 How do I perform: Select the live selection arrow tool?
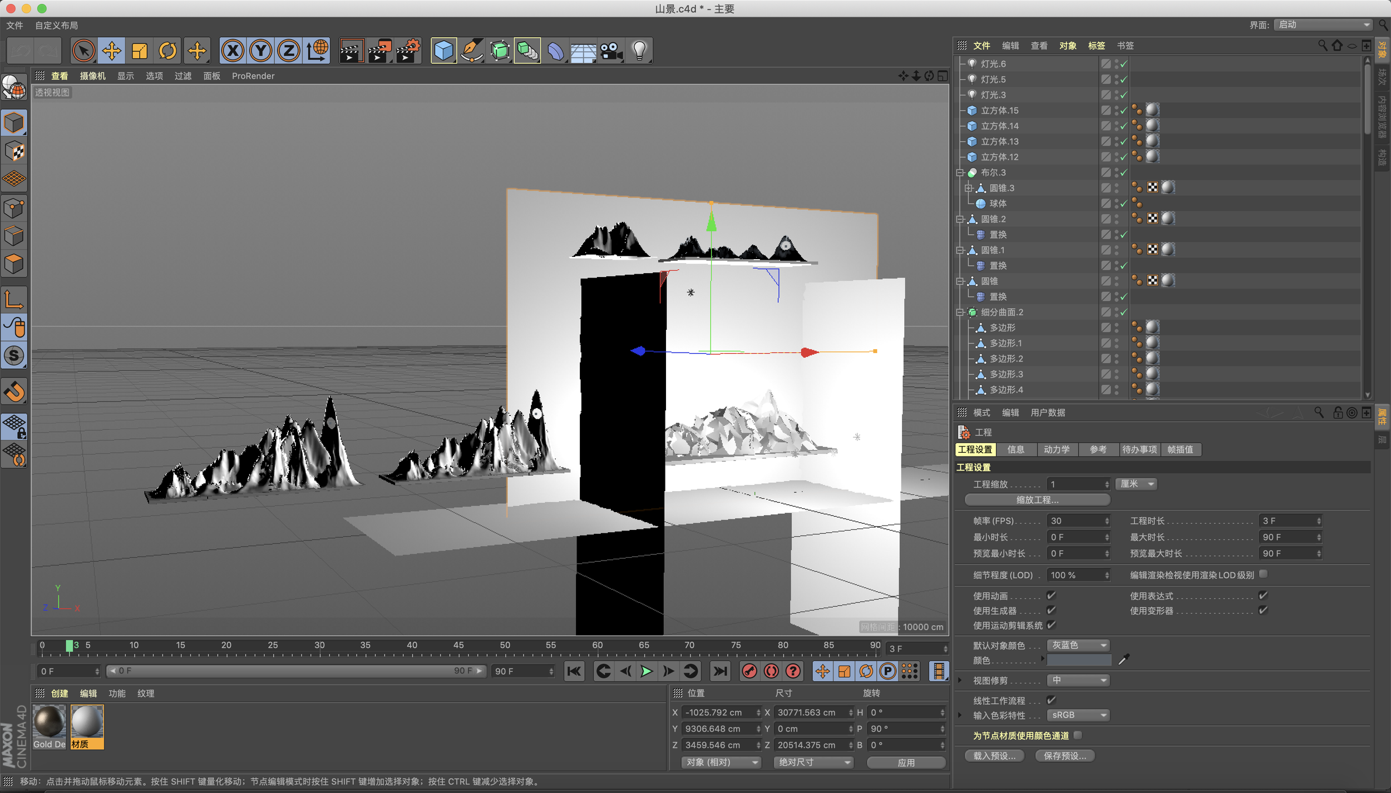pyautogui.click(x=83, y=51)
